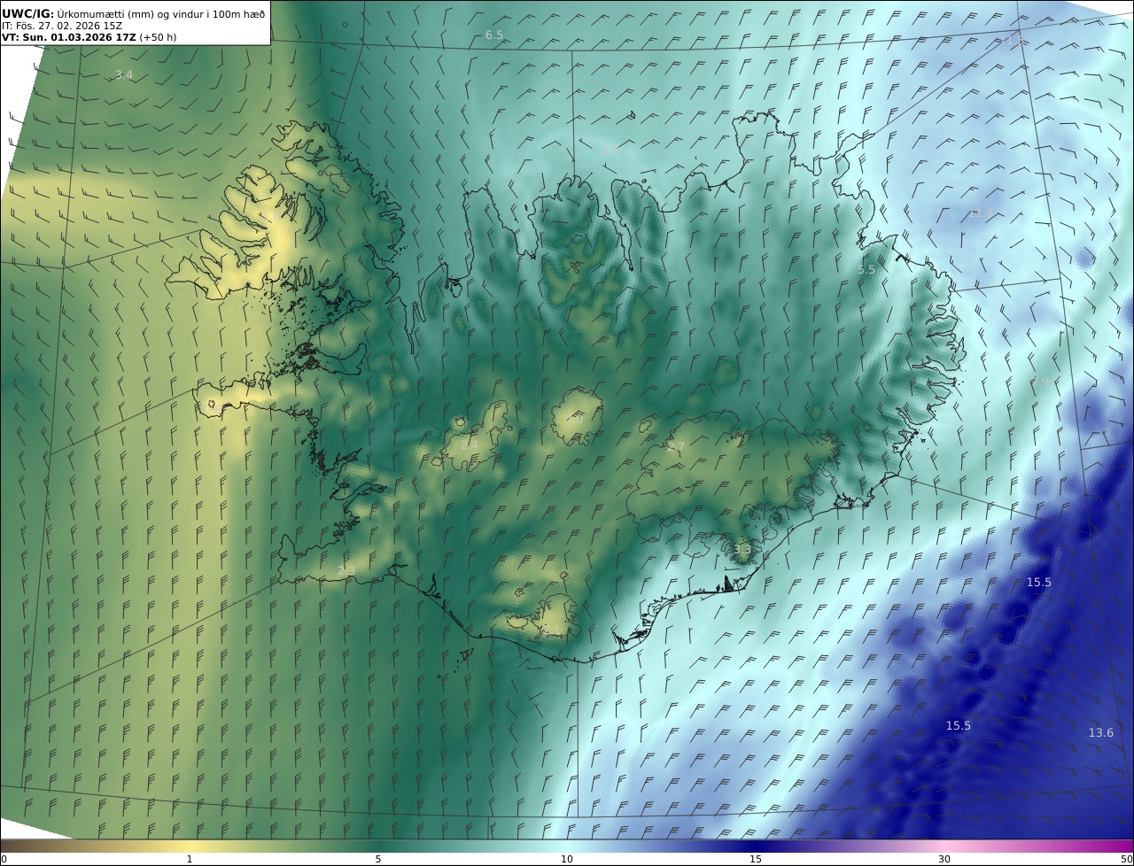
Task: Click the colorbar tick label 10
Action: point(567,859)
